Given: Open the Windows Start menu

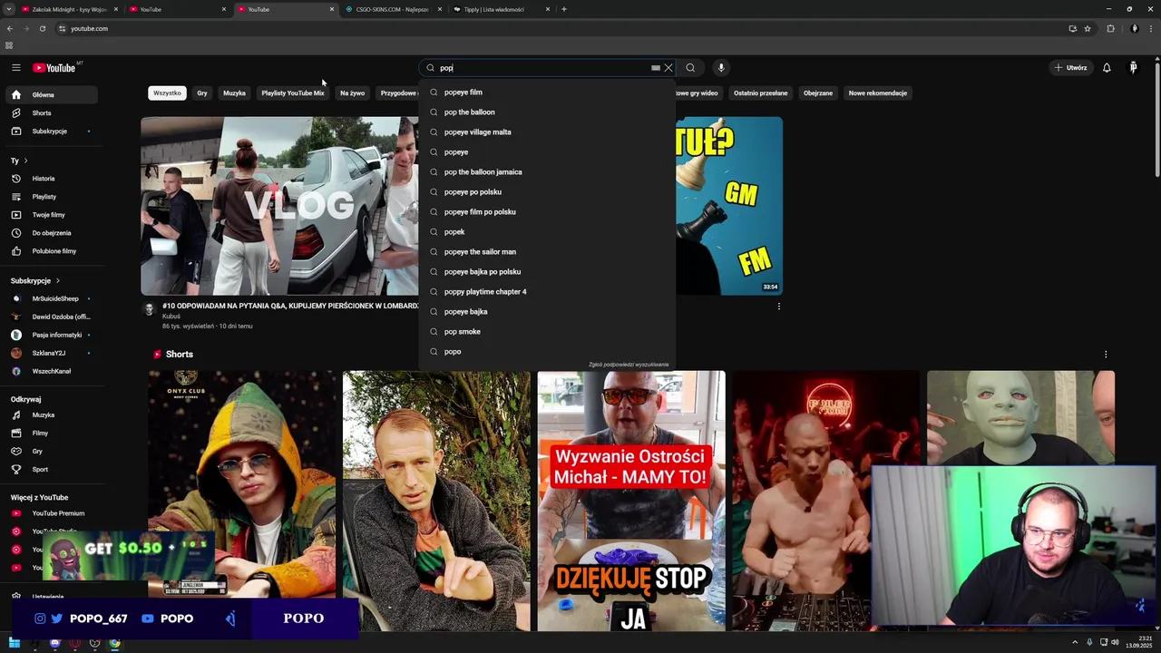Looking at the screenshot, I should click(15, 643).
